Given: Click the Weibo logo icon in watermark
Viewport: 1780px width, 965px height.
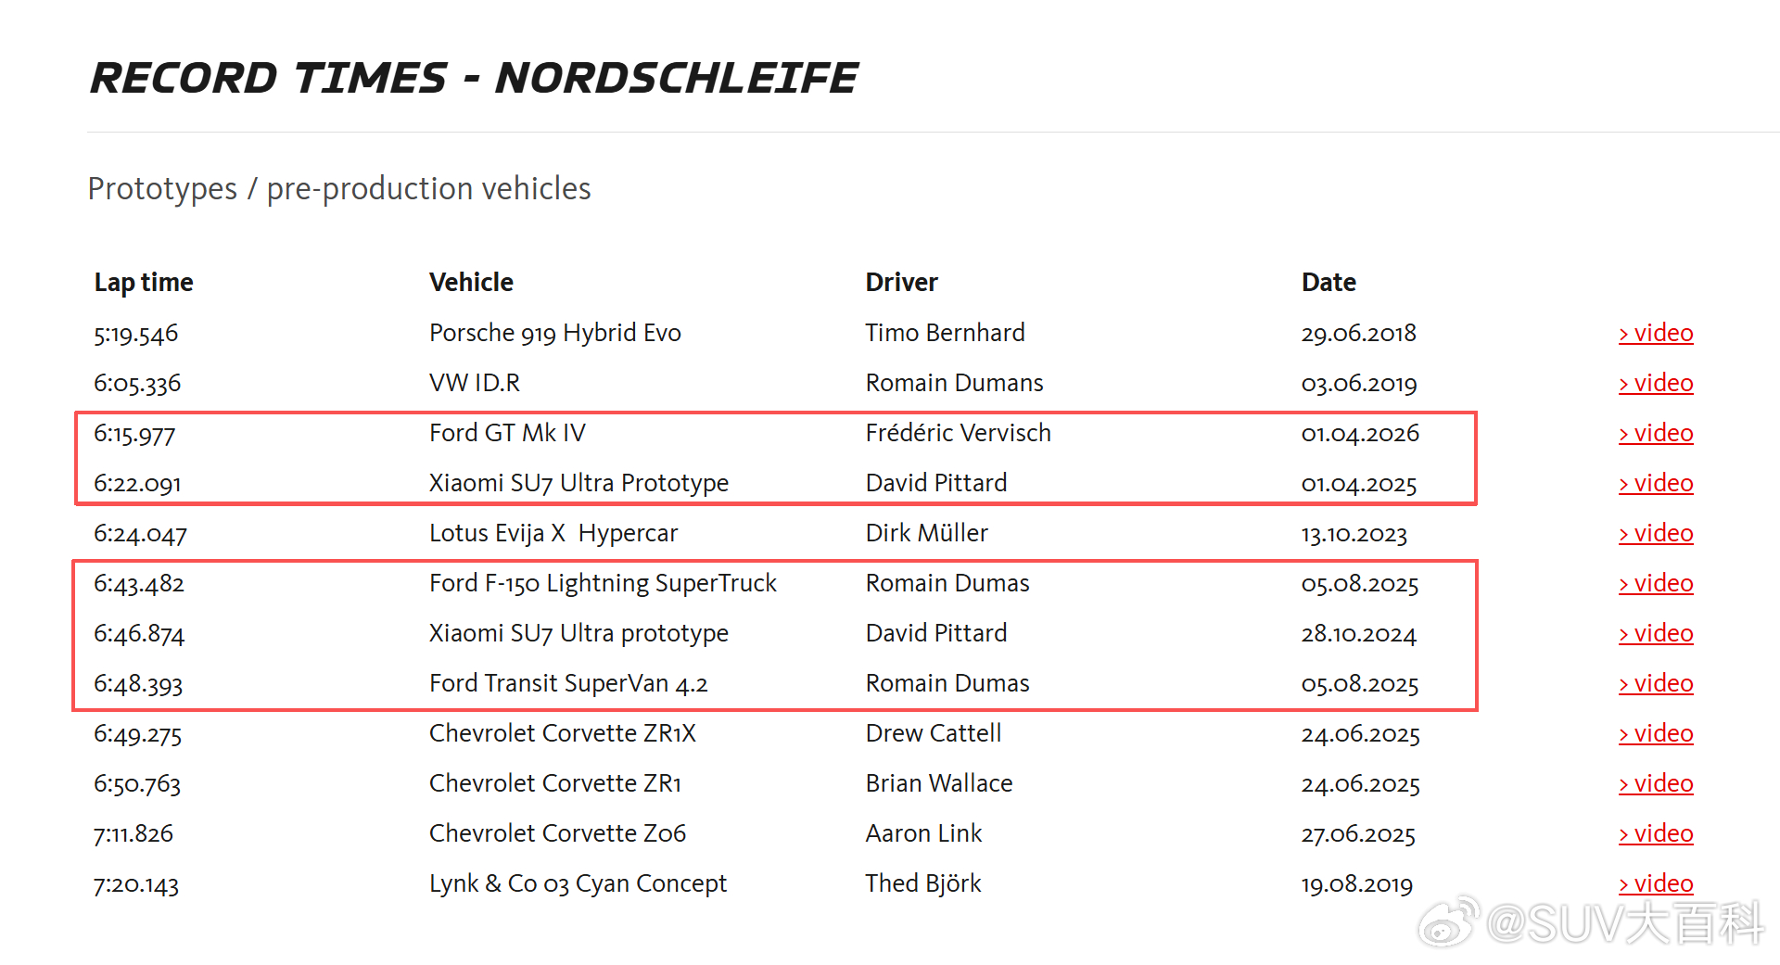Looking at the screenshot, I should point(1448,921).
